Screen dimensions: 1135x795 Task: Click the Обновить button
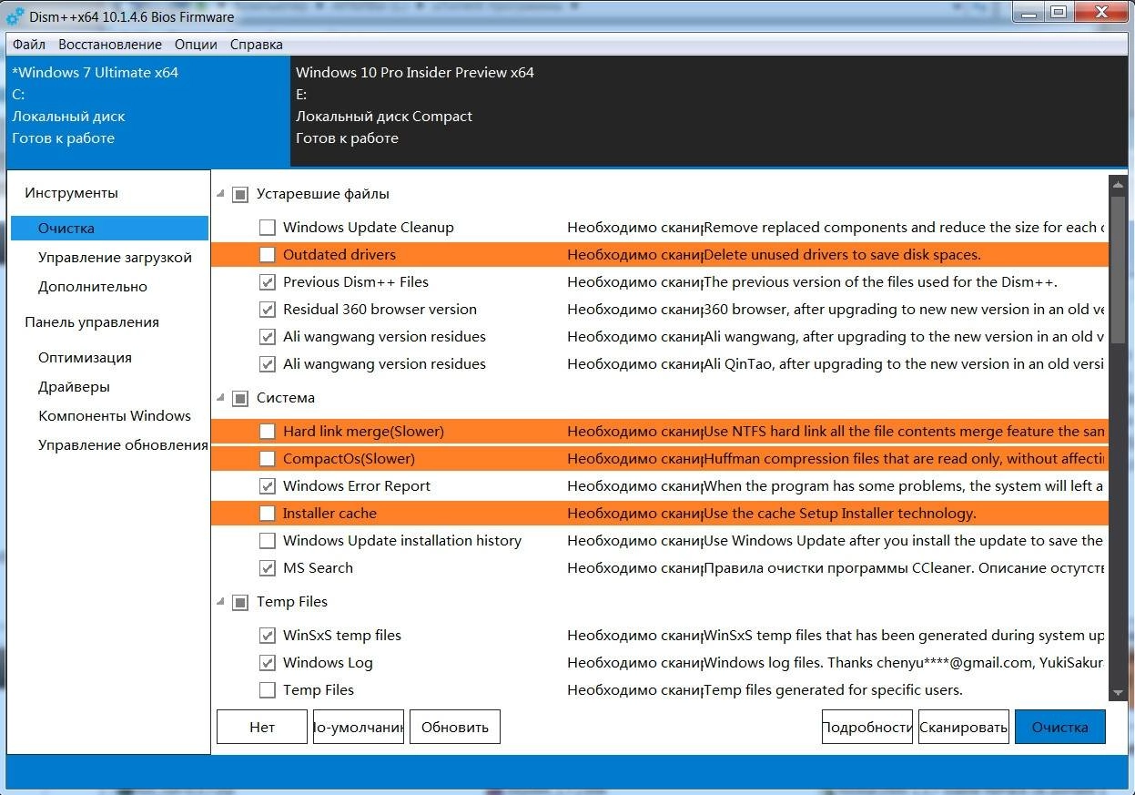click(x=455, y=727)
